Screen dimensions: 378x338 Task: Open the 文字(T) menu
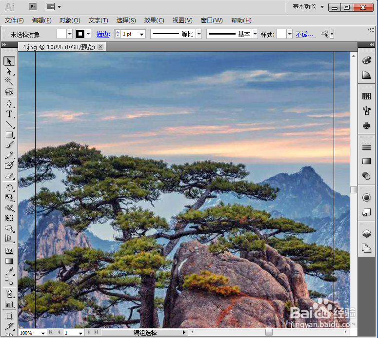98,20
